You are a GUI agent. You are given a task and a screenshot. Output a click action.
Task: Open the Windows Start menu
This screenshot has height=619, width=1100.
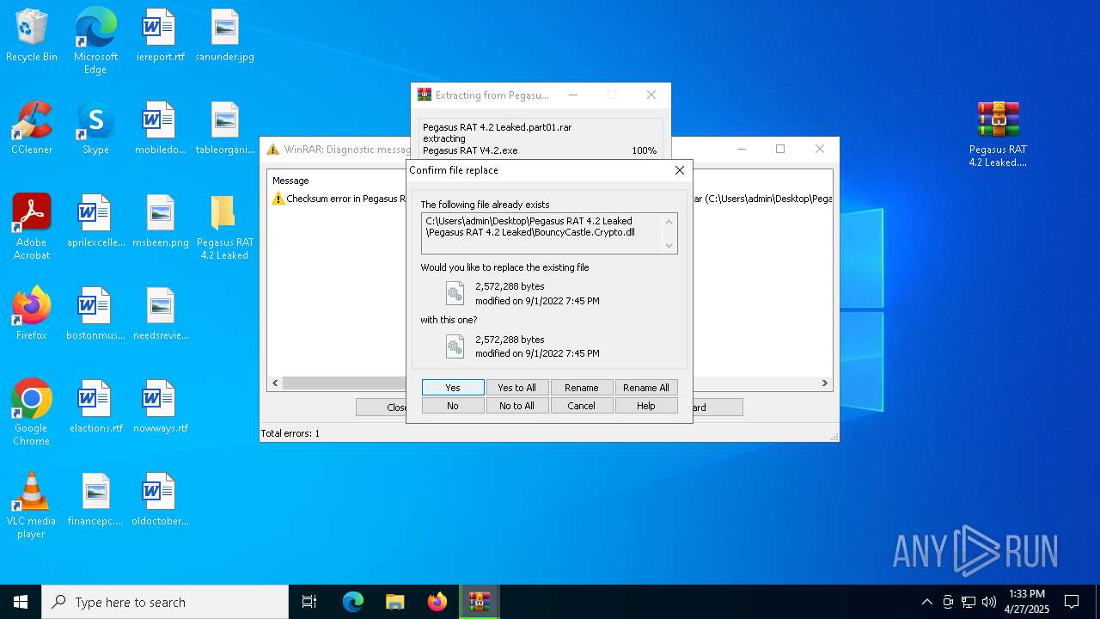(21, 602)
